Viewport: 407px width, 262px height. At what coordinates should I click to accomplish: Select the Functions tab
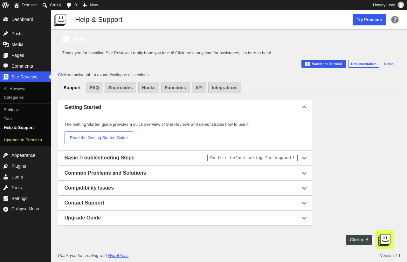pos(175,88)
